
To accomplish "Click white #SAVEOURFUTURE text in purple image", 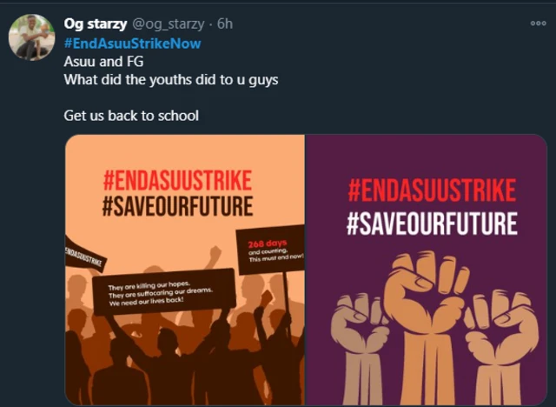I will click(432, 223).
